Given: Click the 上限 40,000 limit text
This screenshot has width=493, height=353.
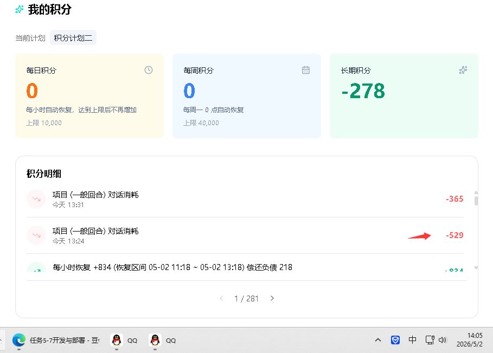Looking at the screenshot, I should tap(201, 123).
